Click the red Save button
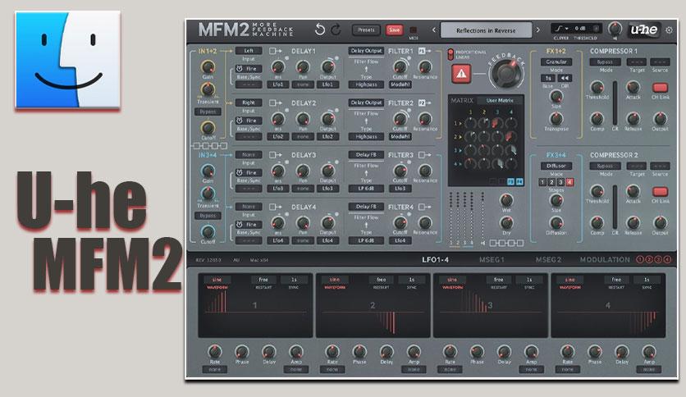 (394, 30)
